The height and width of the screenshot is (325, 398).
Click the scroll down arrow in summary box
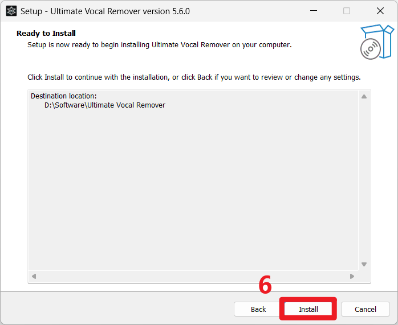(364, 265)
